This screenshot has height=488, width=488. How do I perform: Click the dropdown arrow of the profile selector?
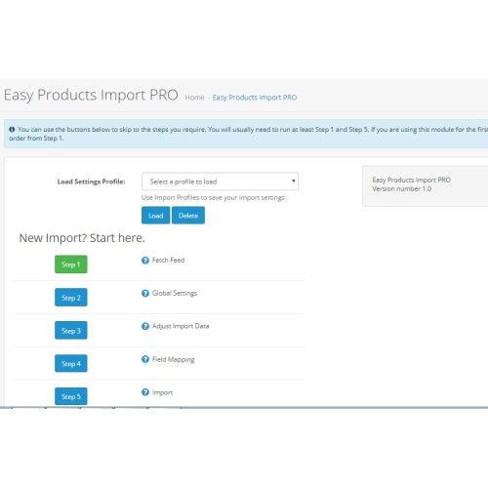[293, 181]
